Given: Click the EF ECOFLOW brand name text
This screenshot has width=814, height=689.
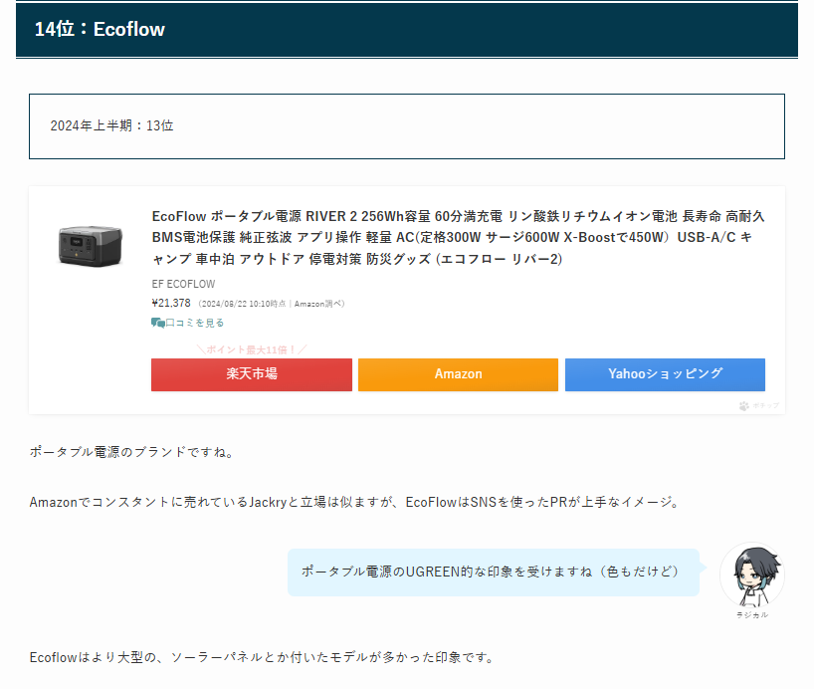Looking at the screenshot, I should (183, 284).
